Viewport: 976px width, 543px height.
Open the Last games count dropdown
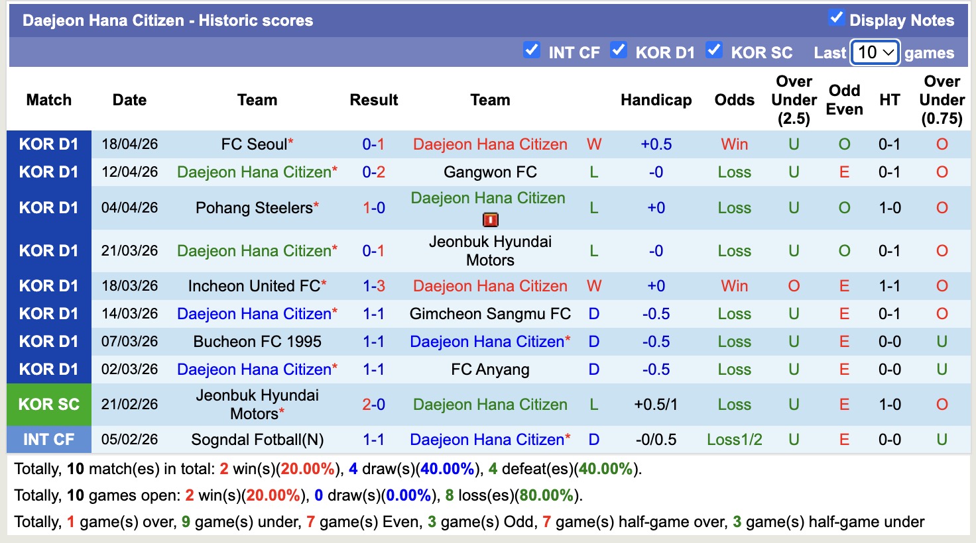pos(875,52)
